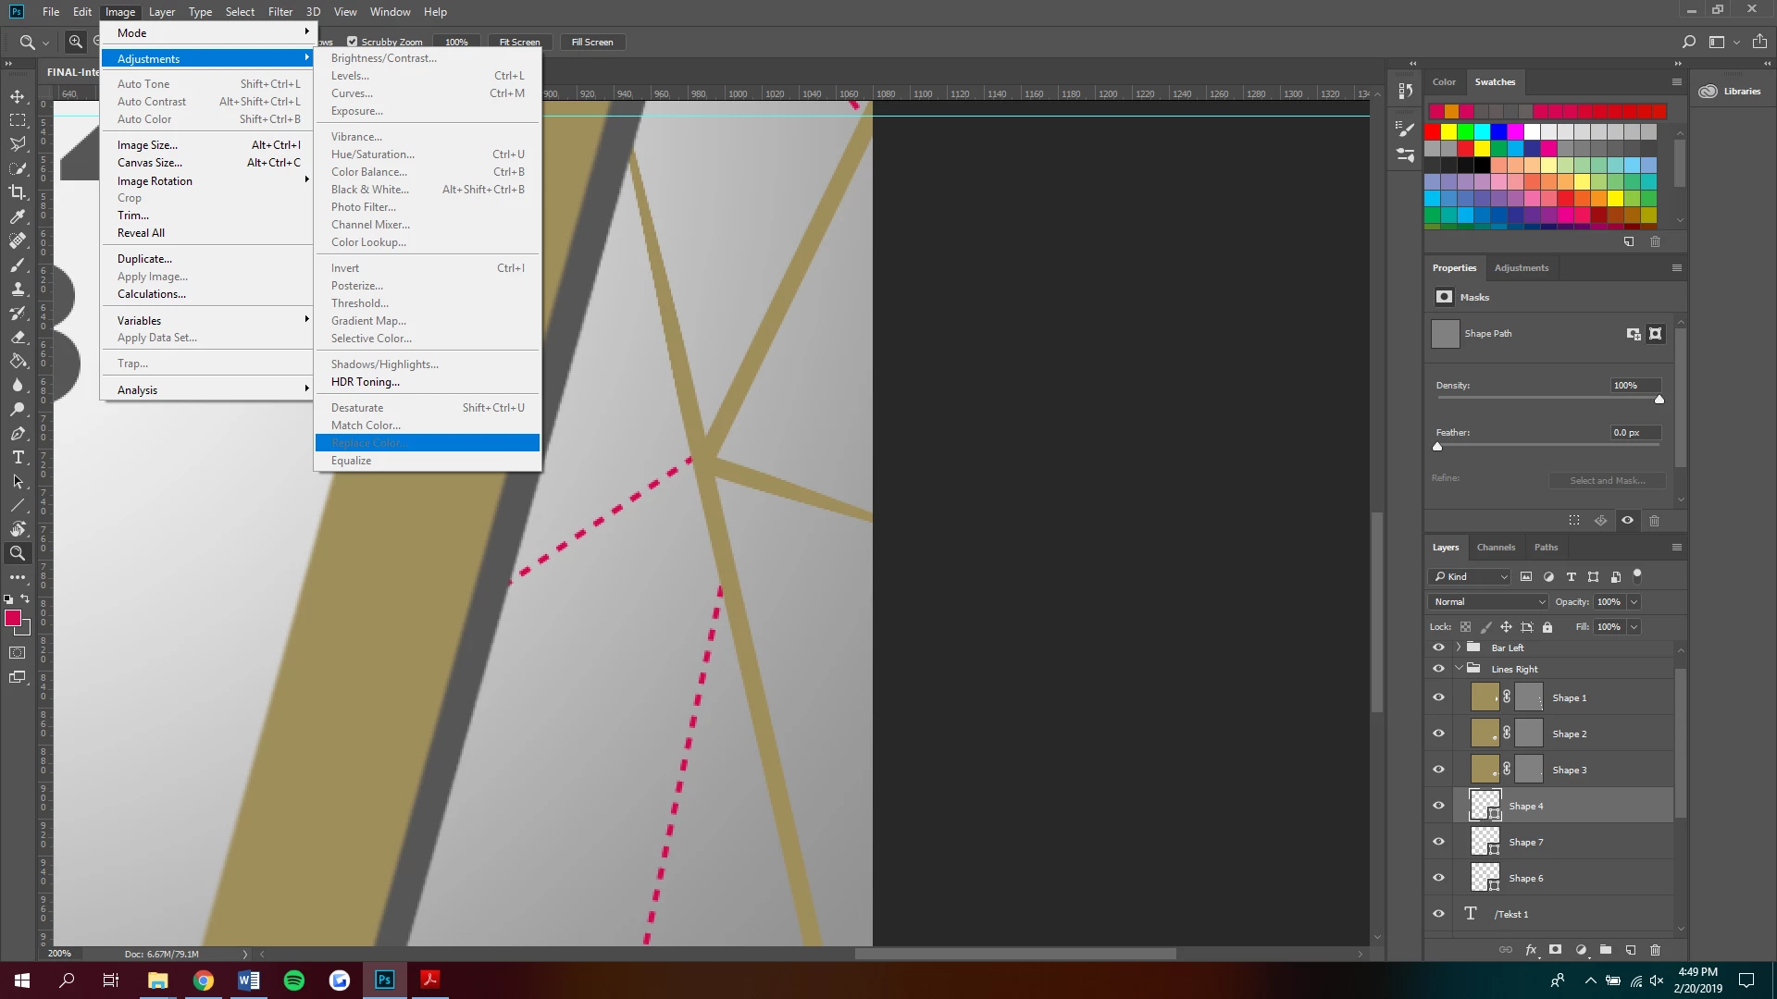Toggle visibility of Shape 1 layer

click(1438, 697)
